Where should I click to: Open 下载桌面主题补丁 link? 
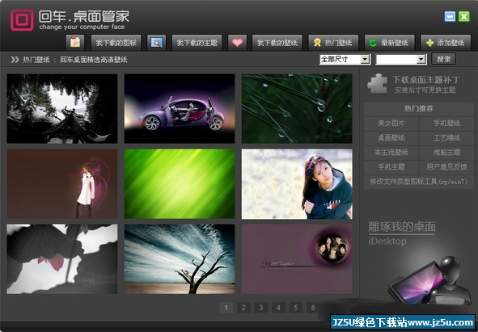425,80
